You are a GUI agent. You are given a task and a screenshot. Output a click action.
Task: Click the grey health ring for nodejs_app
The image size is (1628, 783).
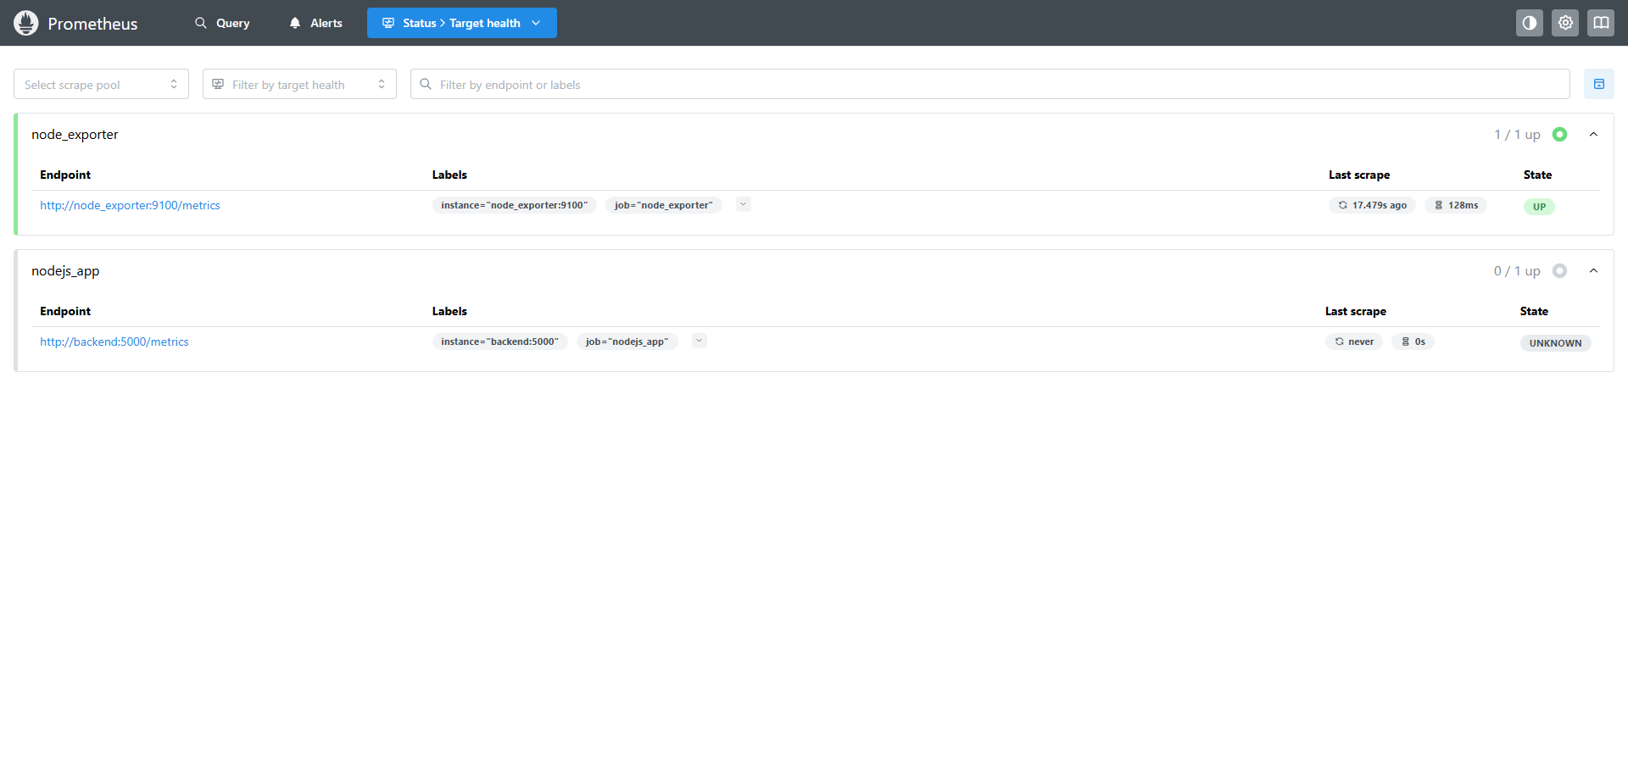click(1559, 270)
